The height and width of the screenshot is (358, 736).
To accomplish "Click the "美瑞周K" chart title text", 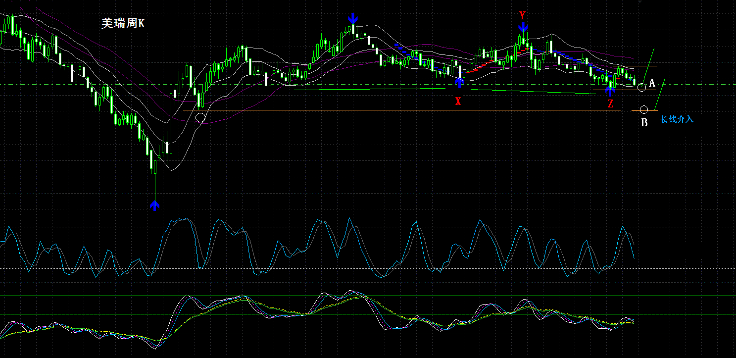I will [123, 23].
